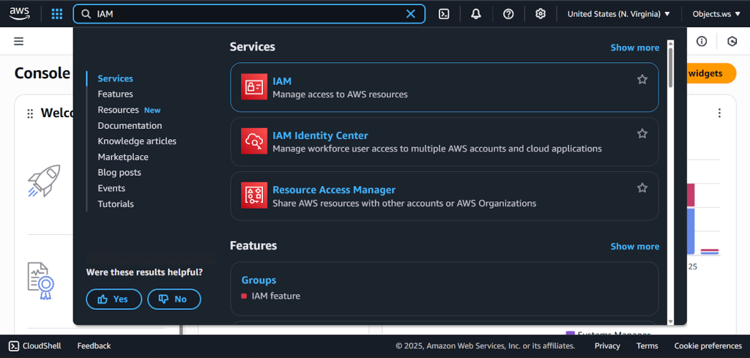Open the help question mark menu
Screen dimensions: 750x358
pyautogui.click(x=508, y=14)
